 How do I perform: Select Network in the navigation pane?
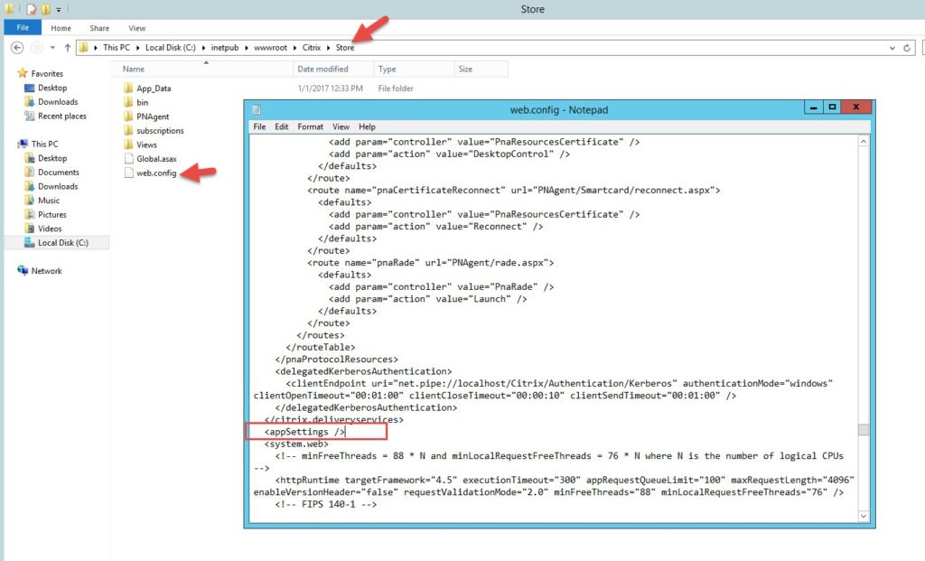pos(47,271)
